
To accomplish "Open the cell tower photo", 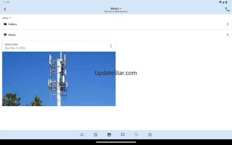I will (59, 79).
